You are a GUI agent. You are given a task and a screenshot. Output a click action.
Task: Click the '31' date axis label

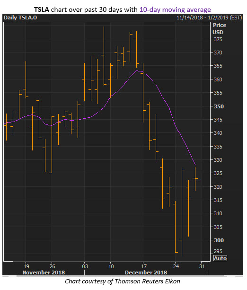click(x=202, y=266)
